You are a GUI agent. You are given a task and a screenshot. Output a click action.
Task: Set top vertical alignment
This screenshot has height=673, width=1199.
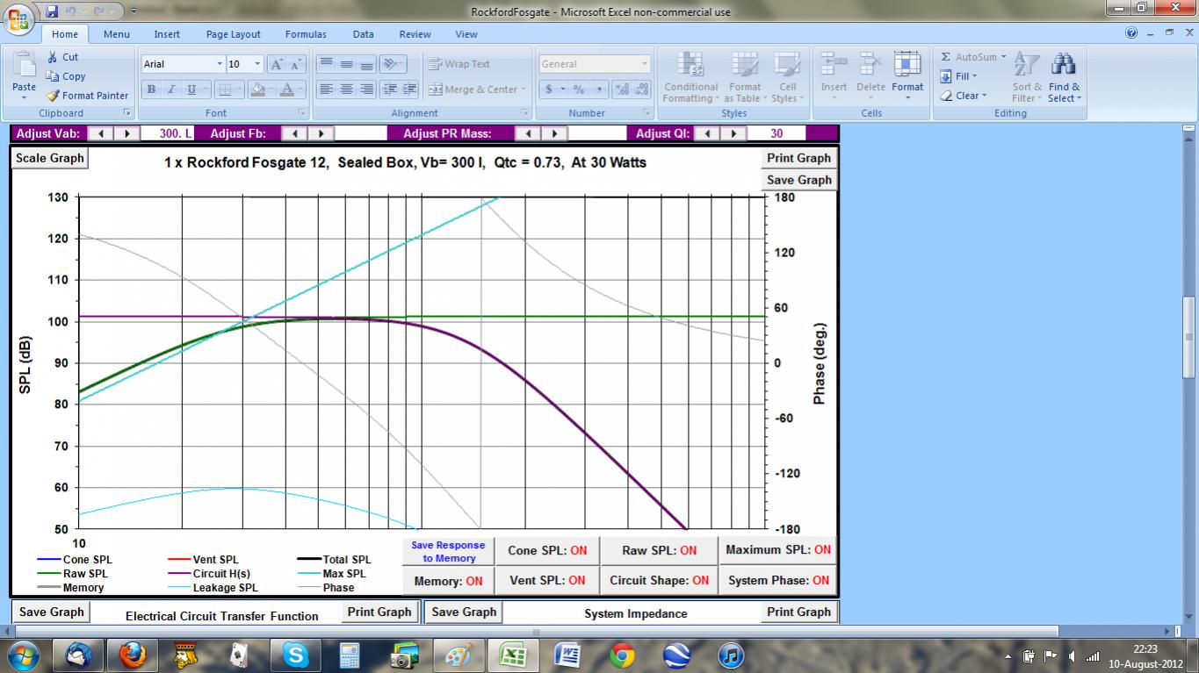coord(327,64)
